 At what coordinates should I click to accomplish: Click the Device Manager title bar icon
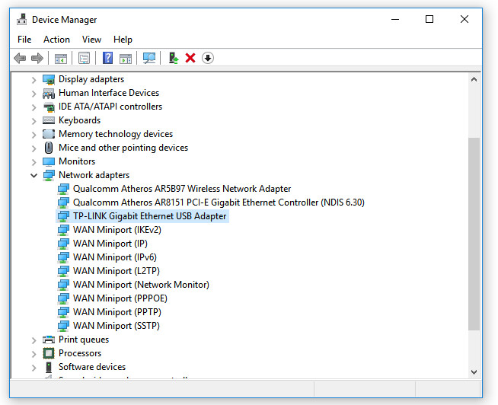(x=21, y=19)
